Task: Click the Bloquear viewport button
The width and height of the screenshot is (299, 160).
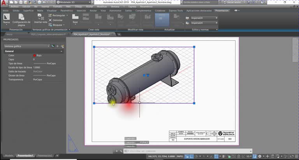Action: coord(55,25)
